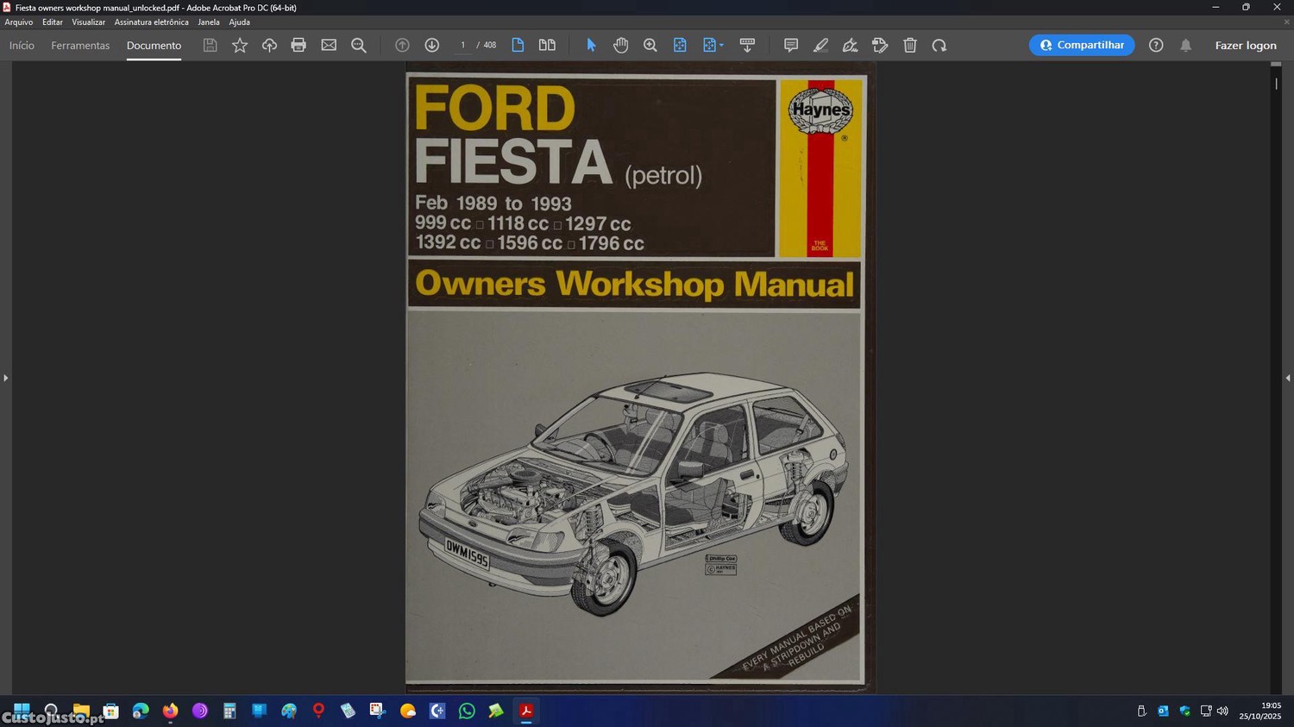Rotate the page using the rotate icon
1294x727 pixels.
pos(939,45)
